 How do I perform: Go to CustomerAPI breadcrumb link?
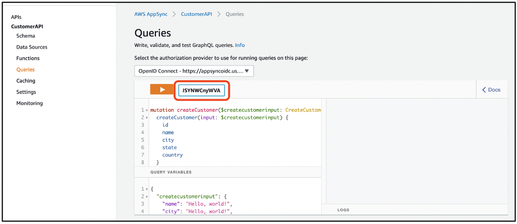click(x=196, y=14)
